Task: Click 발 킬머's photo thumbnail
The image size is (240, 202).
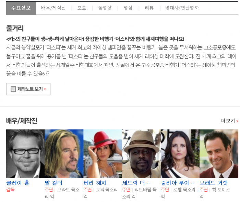Action: (64, 154)
